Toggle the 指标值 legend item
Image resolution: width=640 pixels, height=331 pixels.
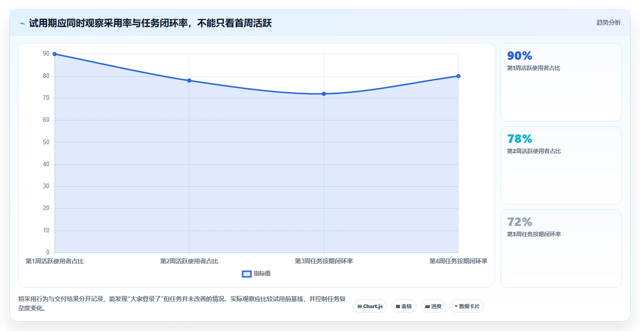coord(256,274)
